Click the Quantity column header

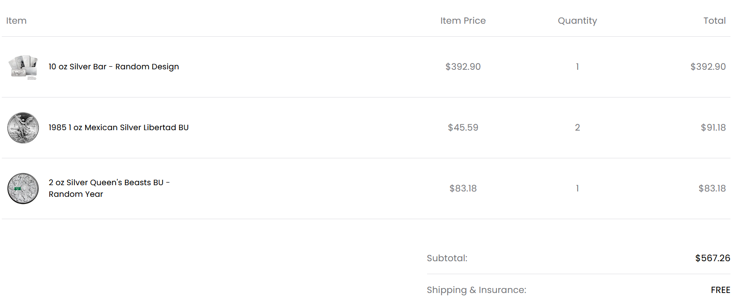pos(577,21)
